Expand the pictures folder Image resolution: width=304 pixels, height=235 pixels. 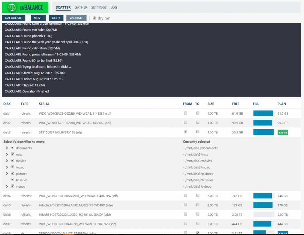(7, 173)
